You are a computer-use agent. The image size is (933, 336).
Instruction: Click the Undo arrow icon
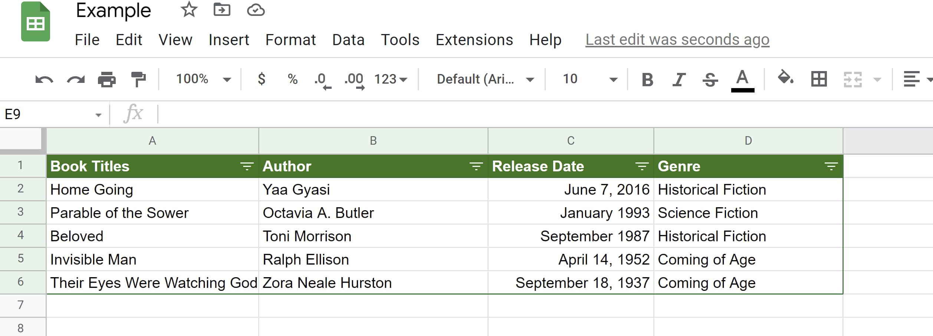[44, 79]
